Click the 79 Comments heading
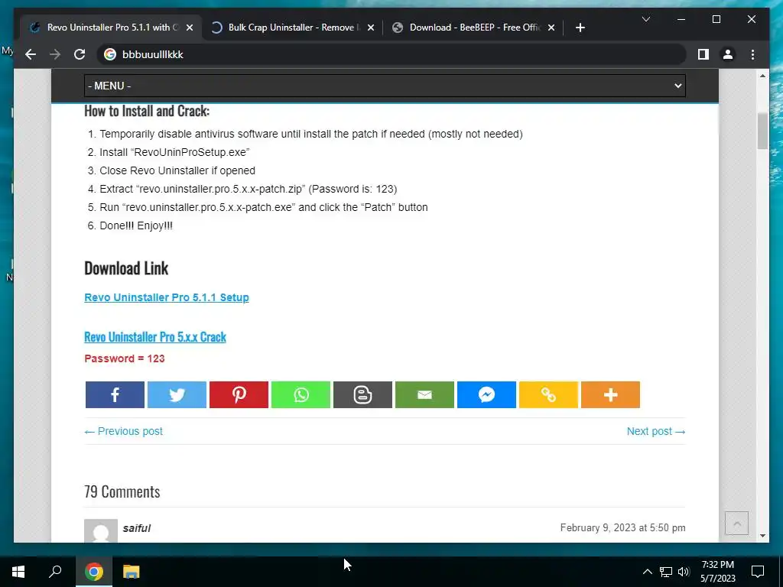This screenshot has width=783, height=587. coord(122,491)
